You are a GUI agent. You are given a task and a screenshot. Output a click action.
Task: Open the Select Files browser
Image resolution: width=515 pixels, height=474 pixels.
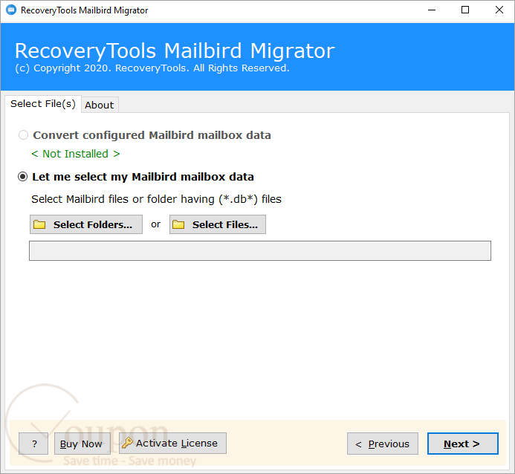pyautogui.click(x=218, y=224)
